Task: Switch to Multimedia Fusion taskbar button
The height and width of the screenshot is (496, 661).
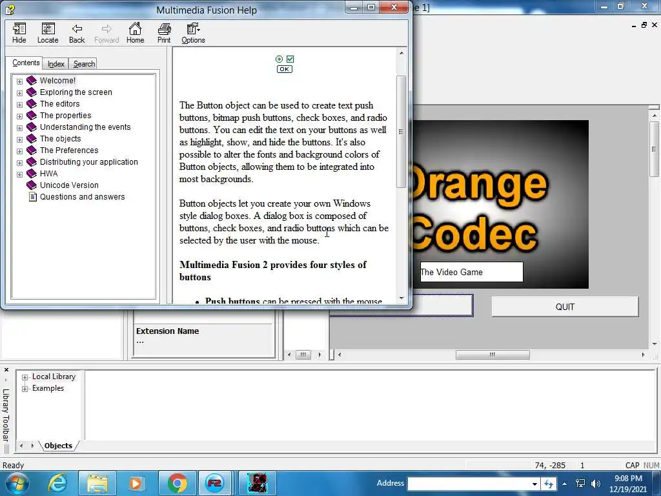Action: pos(214,483)
